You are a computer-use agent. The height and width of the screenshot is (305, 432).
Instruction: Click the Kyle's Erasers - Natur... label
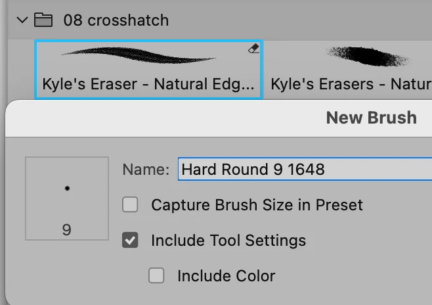[x=351, y=84]
